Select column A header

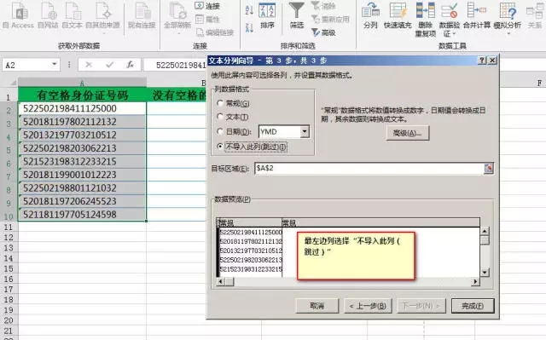[x=82, y=84]
